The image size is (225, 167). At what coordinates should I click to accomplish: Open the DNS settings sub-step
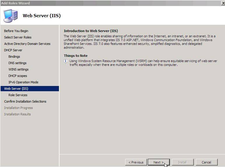(17, 63)
